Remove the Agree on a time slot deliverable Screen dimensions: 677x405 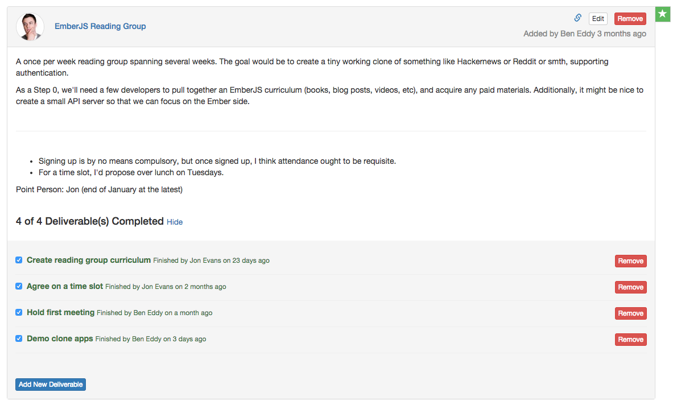[630, 287]
